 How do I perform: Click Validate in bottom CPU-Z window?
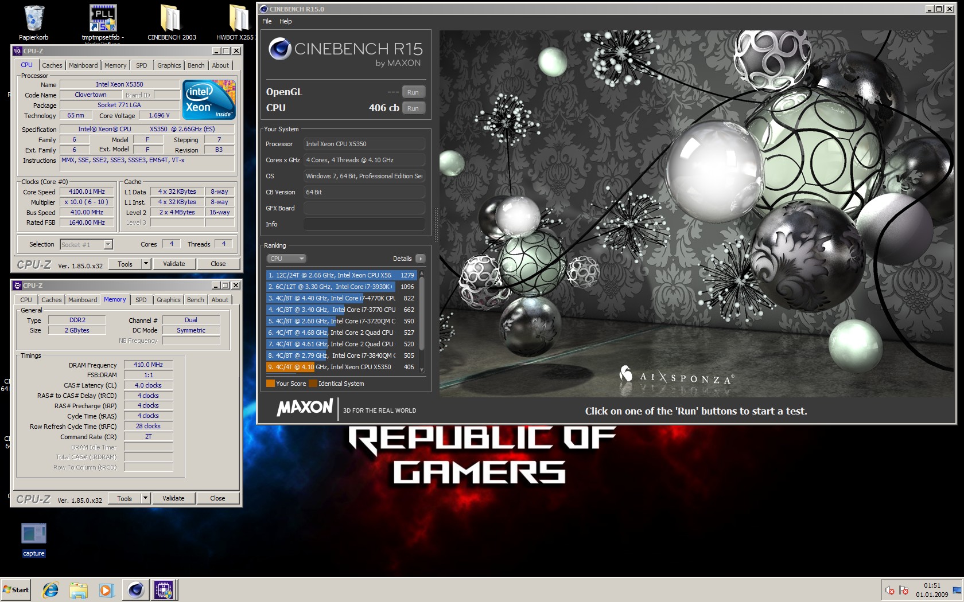(x=173, y=498)
